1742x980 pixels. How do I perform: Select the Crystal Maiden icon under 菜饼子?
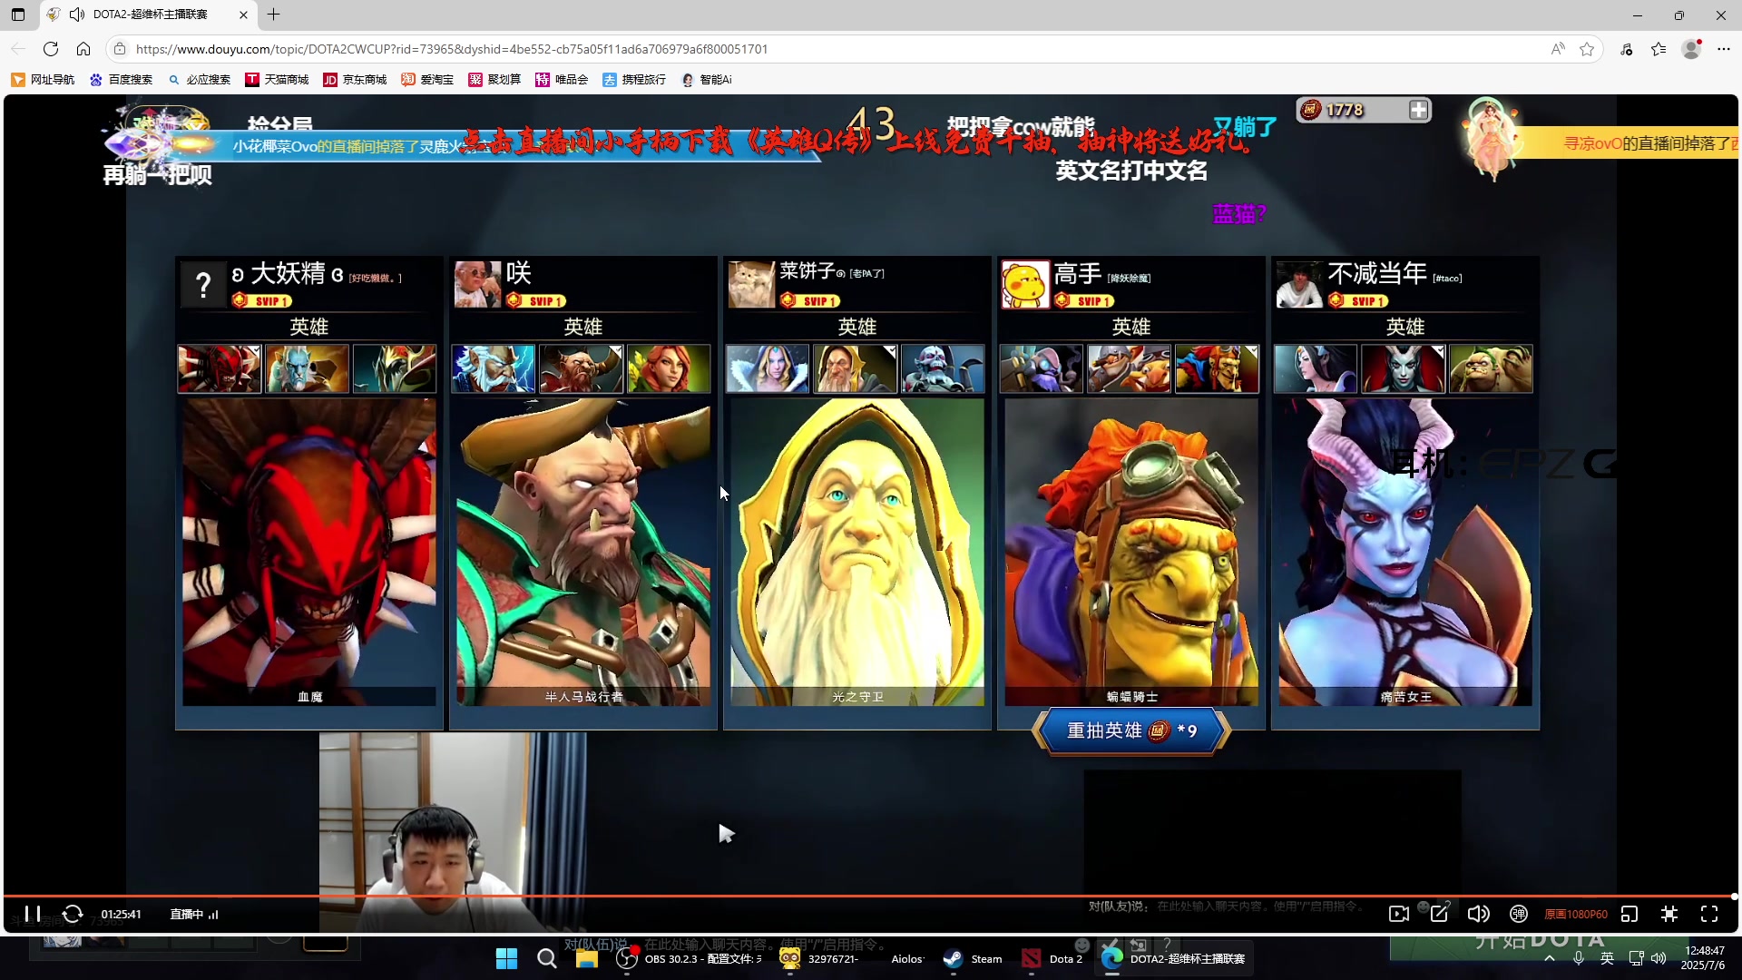click(x=768, y=368)
